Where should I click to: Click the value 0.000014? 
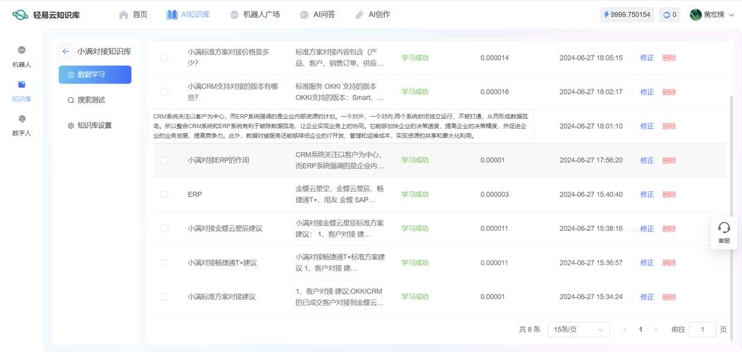[x=495, y=58]
